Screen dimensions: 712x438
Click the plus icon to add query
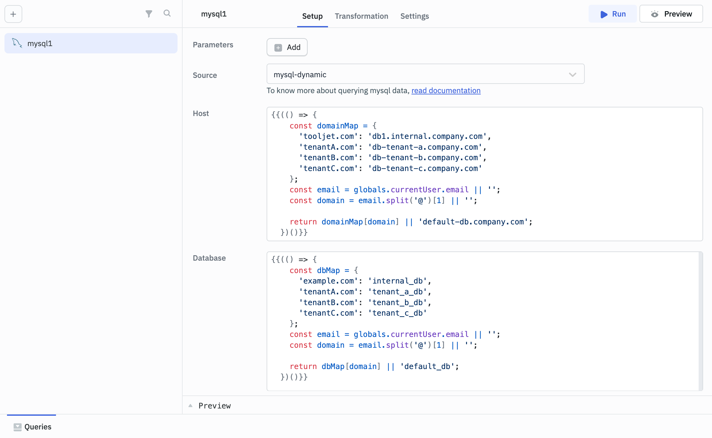(13, 14)
